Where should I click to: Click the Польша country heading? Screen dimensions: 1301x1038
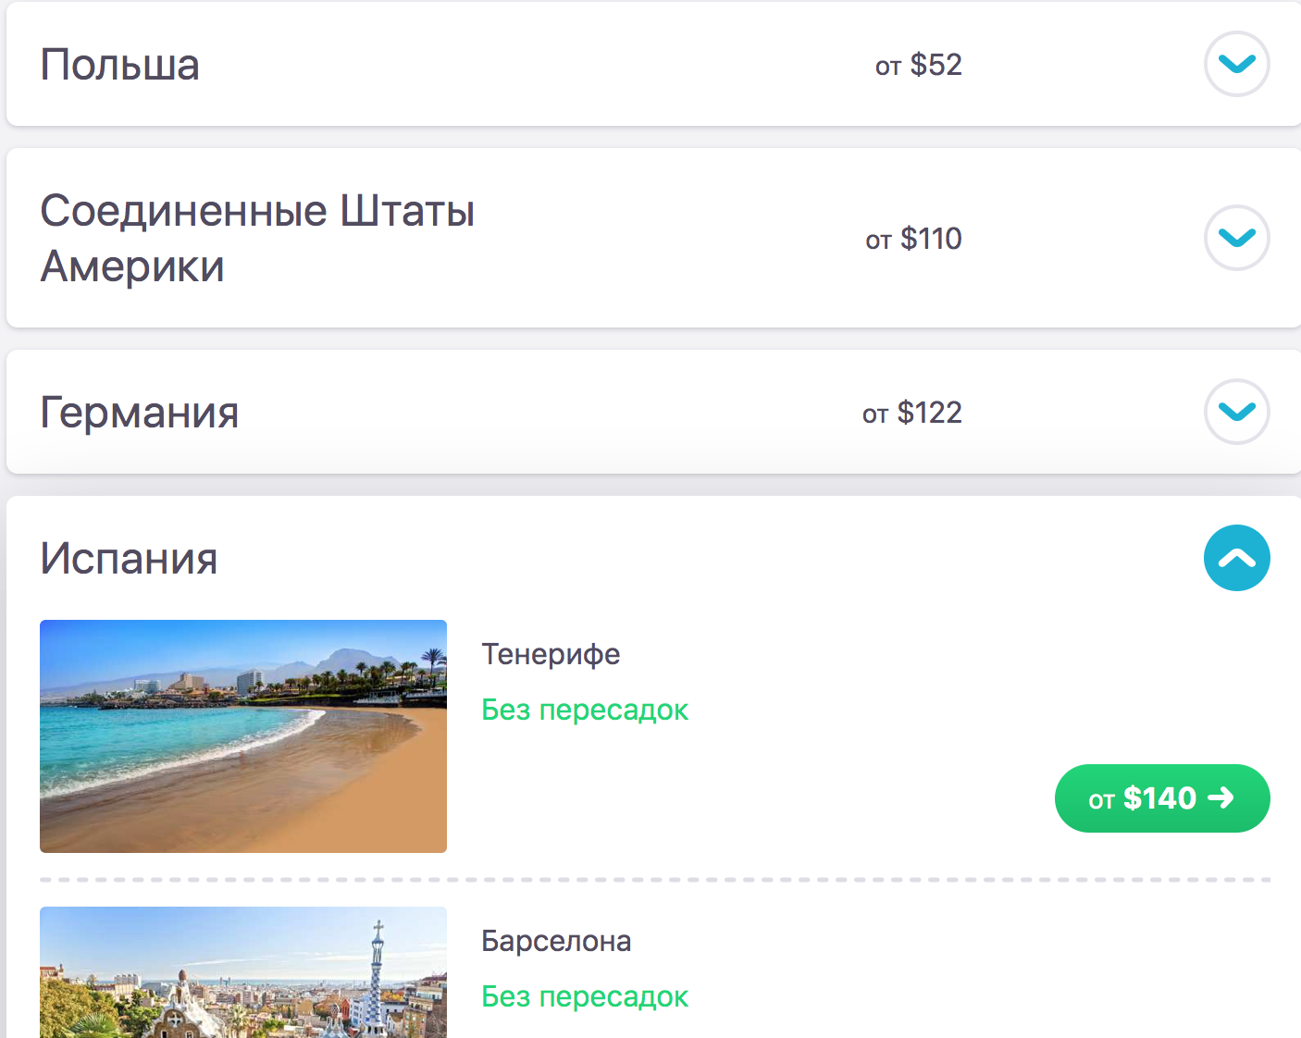(x=120, y=65)
